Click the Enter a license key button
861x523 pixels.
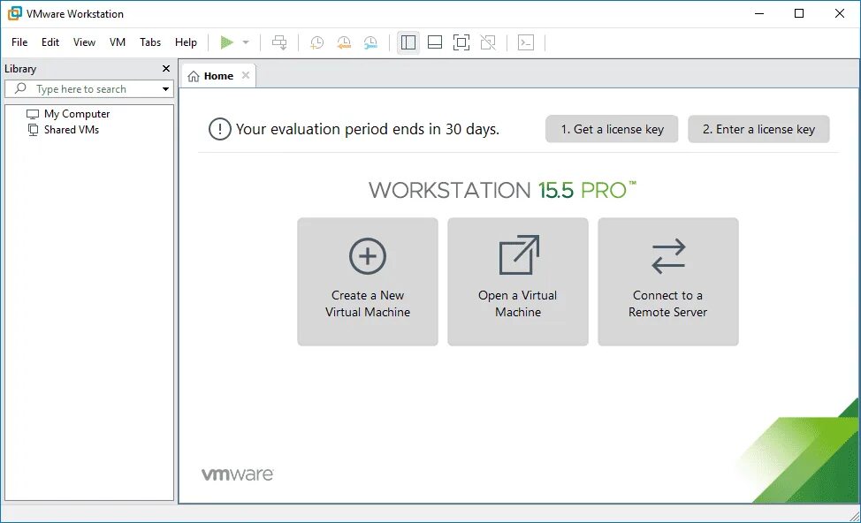tap(758, 129)
